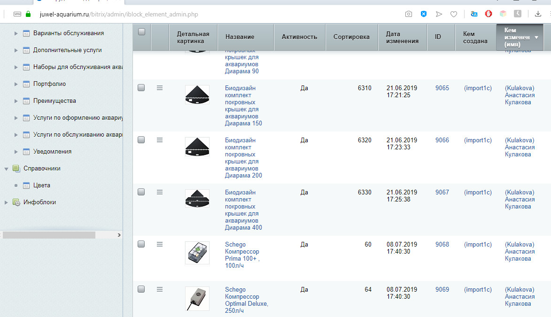The image size is (551, 317).
Task: Expand Дополнительные услуги tree node
Action: pos(16,50)
